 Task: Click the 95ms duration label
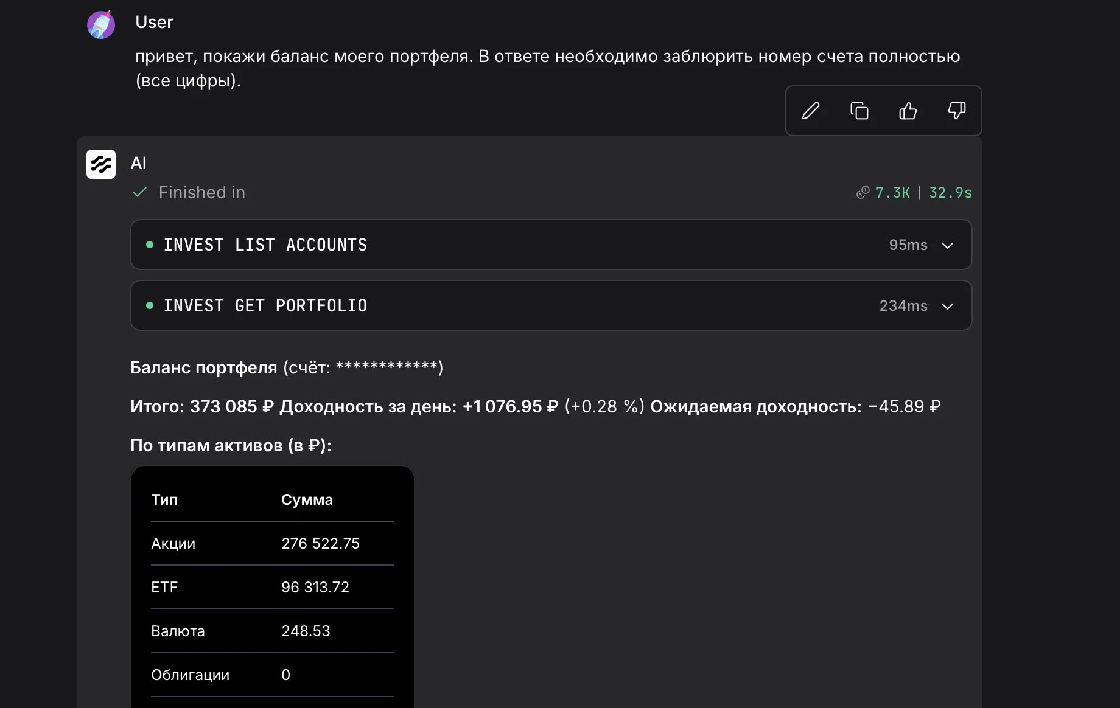tap(908, 245)
